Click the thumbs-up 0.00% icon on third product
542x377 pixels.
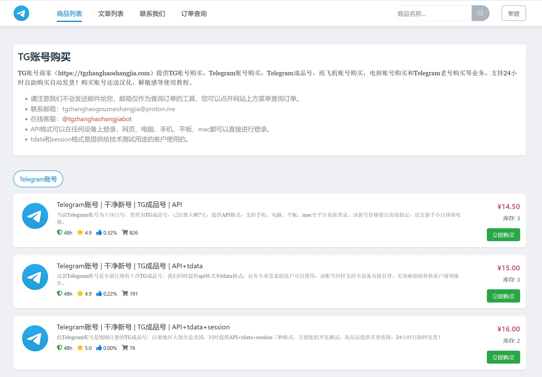(x=99, y=348)
